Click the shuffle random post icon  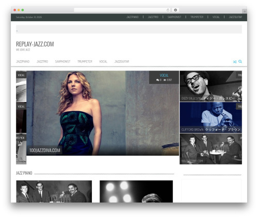[x=235, y=62]
